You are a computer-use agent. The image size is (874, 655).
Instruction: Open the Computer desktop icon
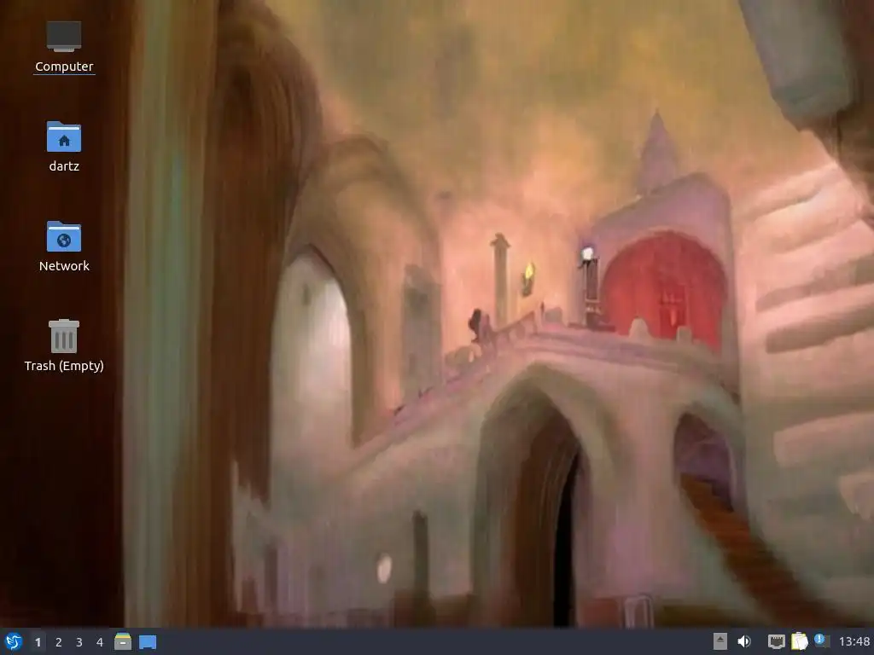64,36
